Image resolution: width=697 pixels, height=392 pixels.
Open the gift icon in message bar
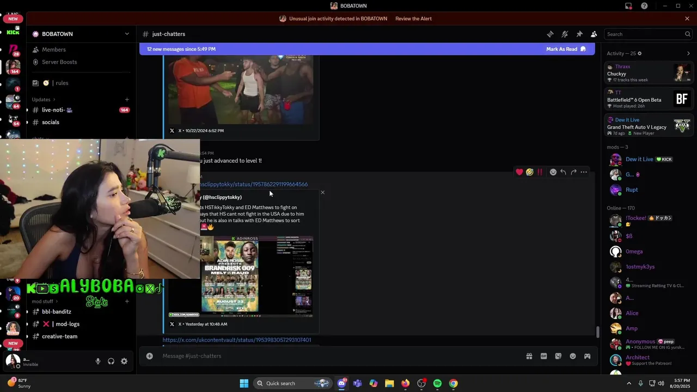(x=529, y=356)
